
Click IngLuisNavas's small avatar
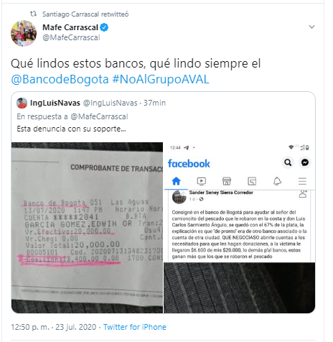tap(22, 103)
